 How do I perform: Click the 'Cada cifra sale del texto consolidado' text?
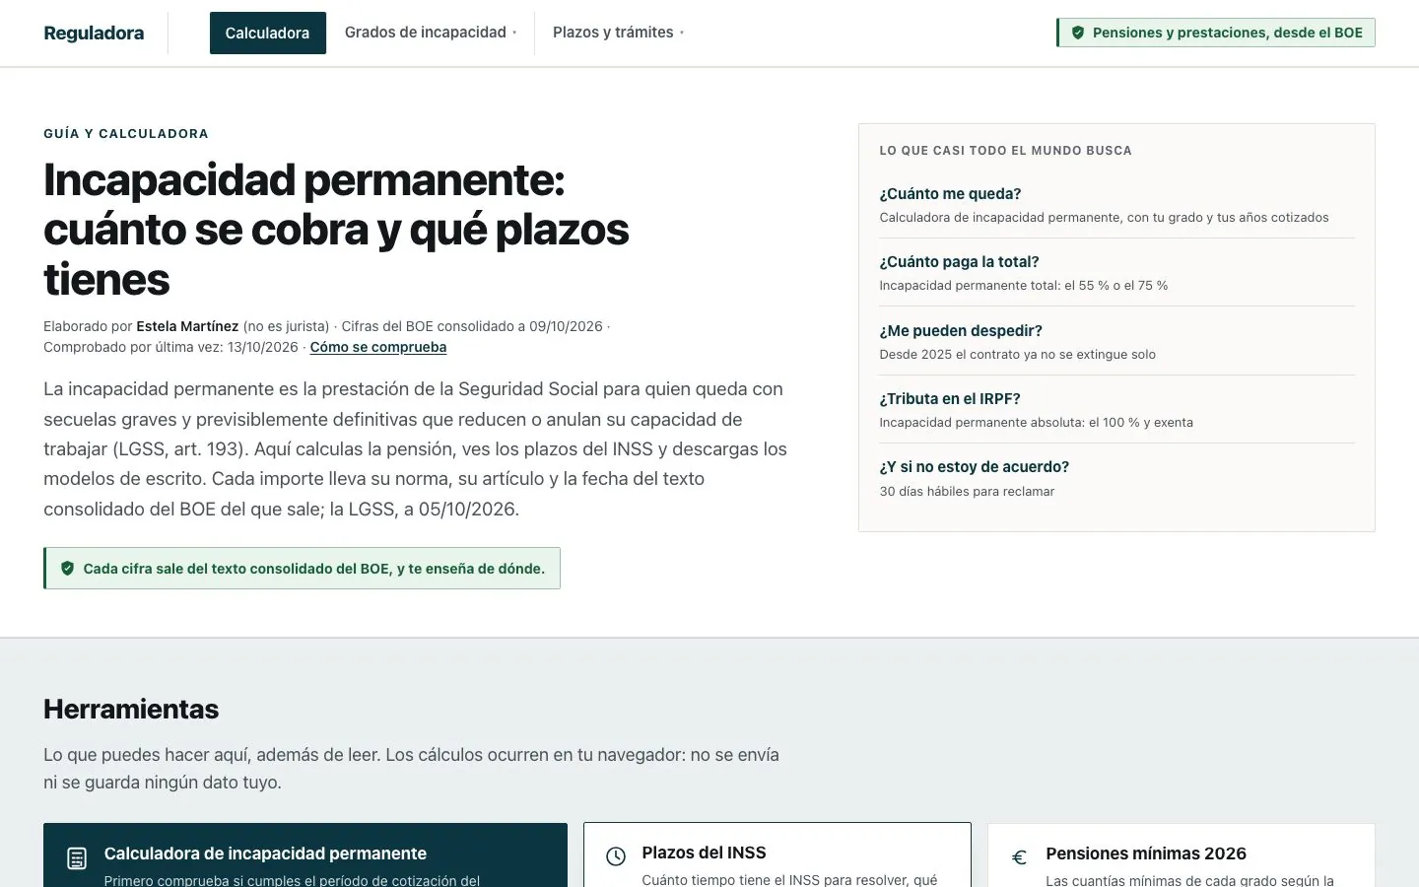pos(314,569)
